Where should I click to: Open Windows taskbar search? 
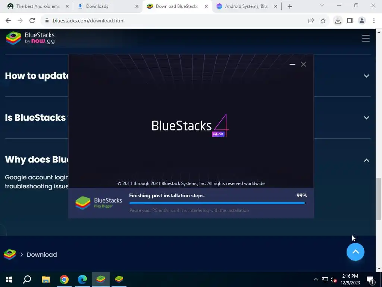[27, 280]
